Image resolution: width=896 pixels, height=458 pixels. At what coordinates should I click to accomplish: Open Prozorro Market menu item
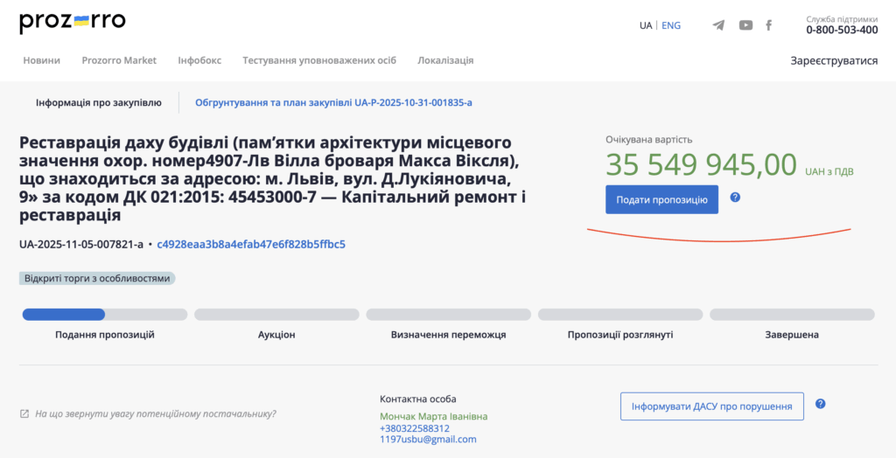(x=119, y=60)
